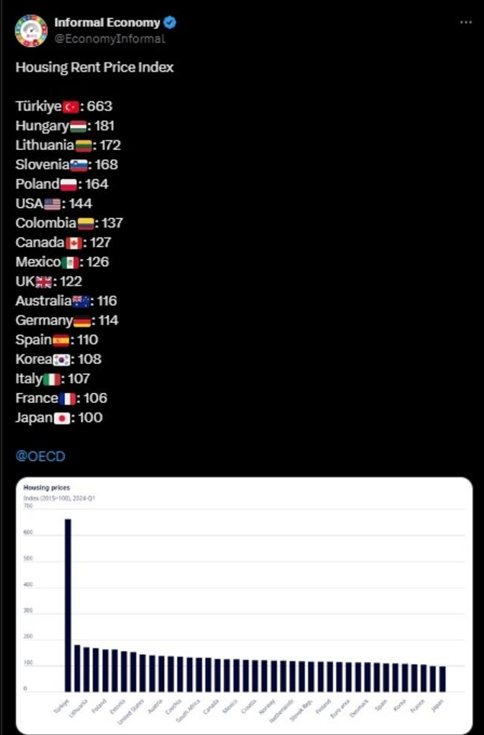Click the Japan flag emoji
The image size is (484, 735).
tap(62, 418)
